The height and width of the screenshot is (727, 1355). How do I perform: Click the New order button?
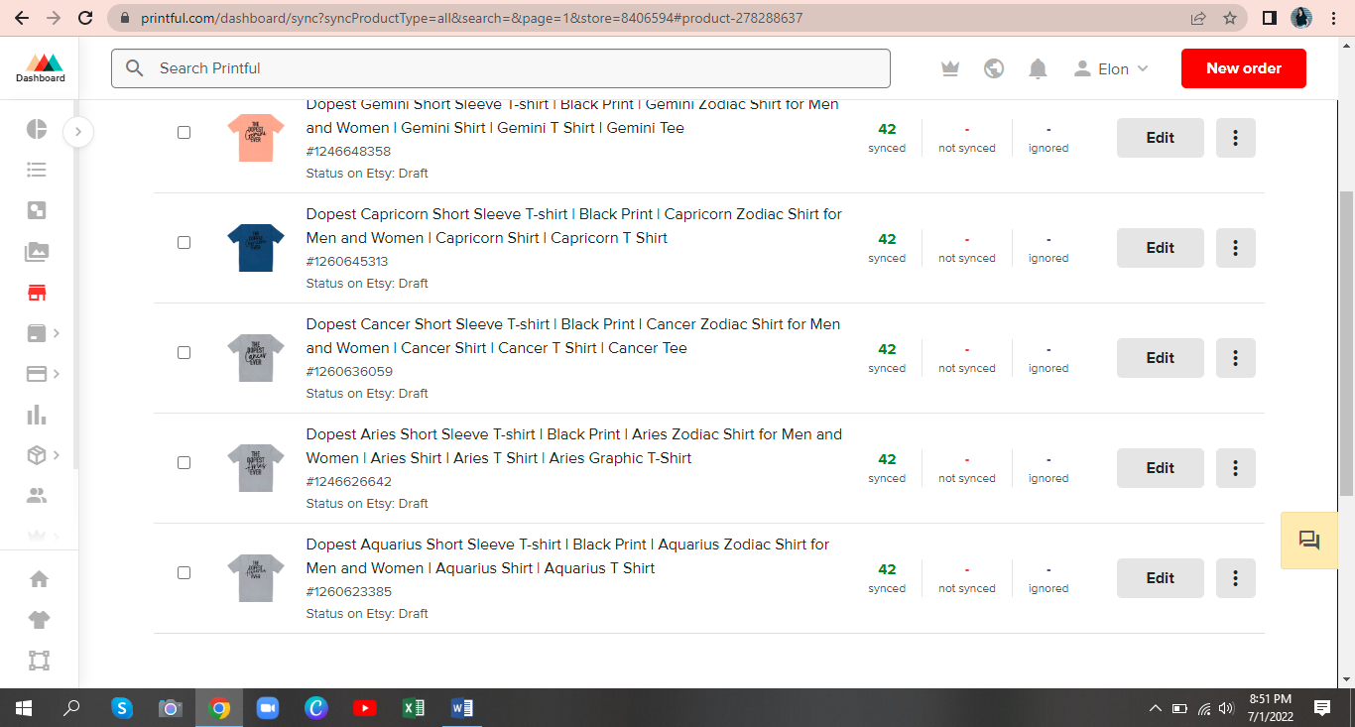[x=1243, y=68]
